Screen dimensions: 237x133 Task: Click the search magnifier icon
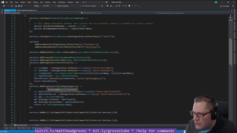click(x=107, y=2)
